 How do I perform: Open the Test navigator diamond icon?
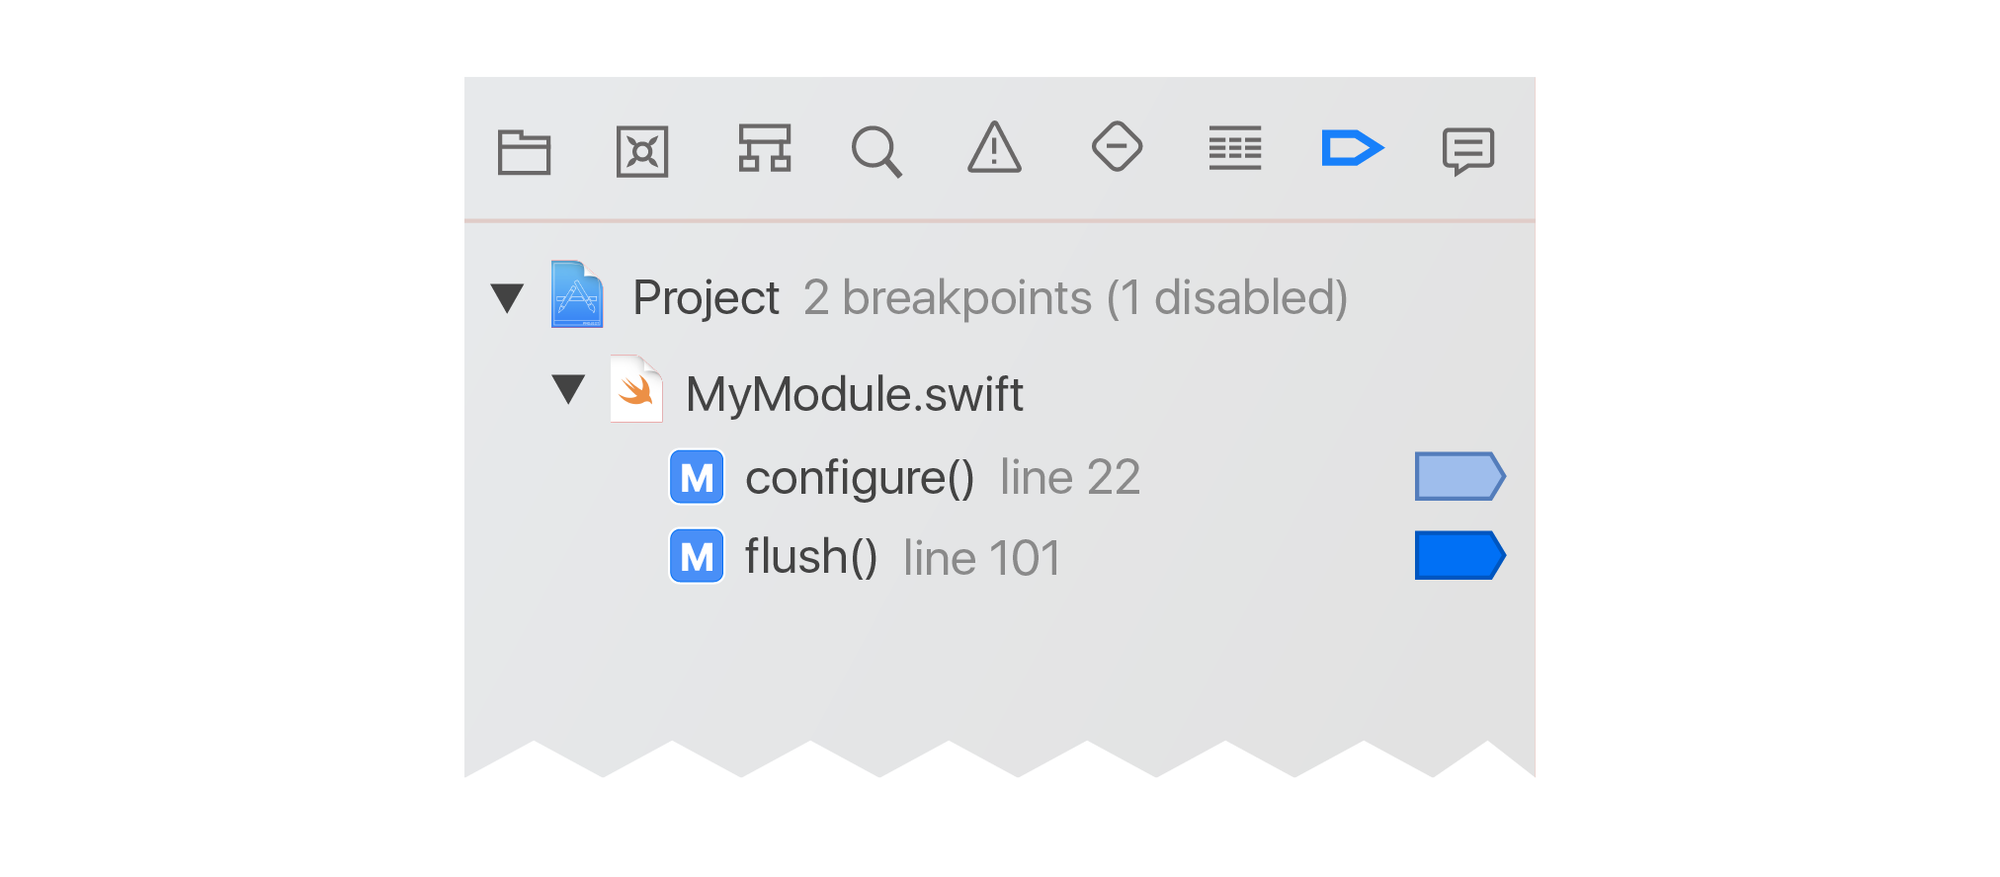1117,146
